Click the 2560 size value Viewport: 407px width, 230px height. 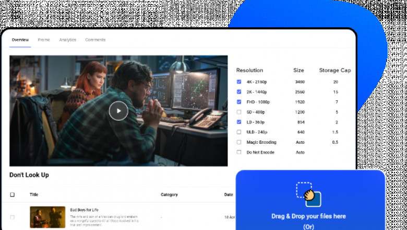[300, 92]
